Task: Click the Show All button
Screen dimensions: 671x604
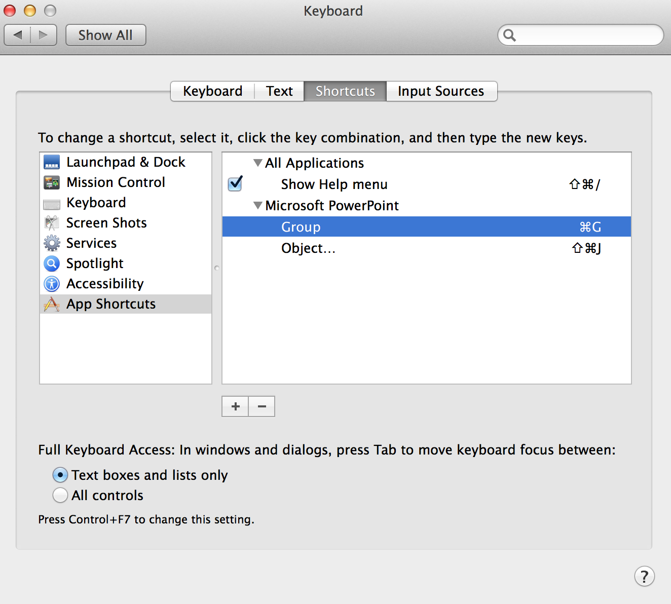Action: pos(105,34)
